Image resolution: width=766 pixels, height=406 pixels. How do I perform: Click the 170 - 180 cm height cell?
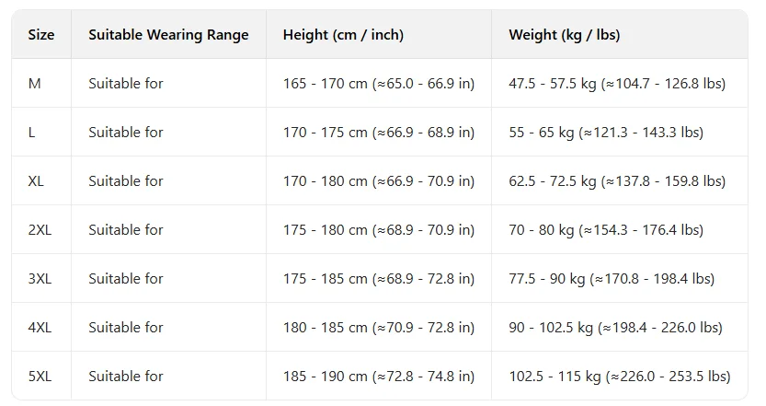(378, 181)
